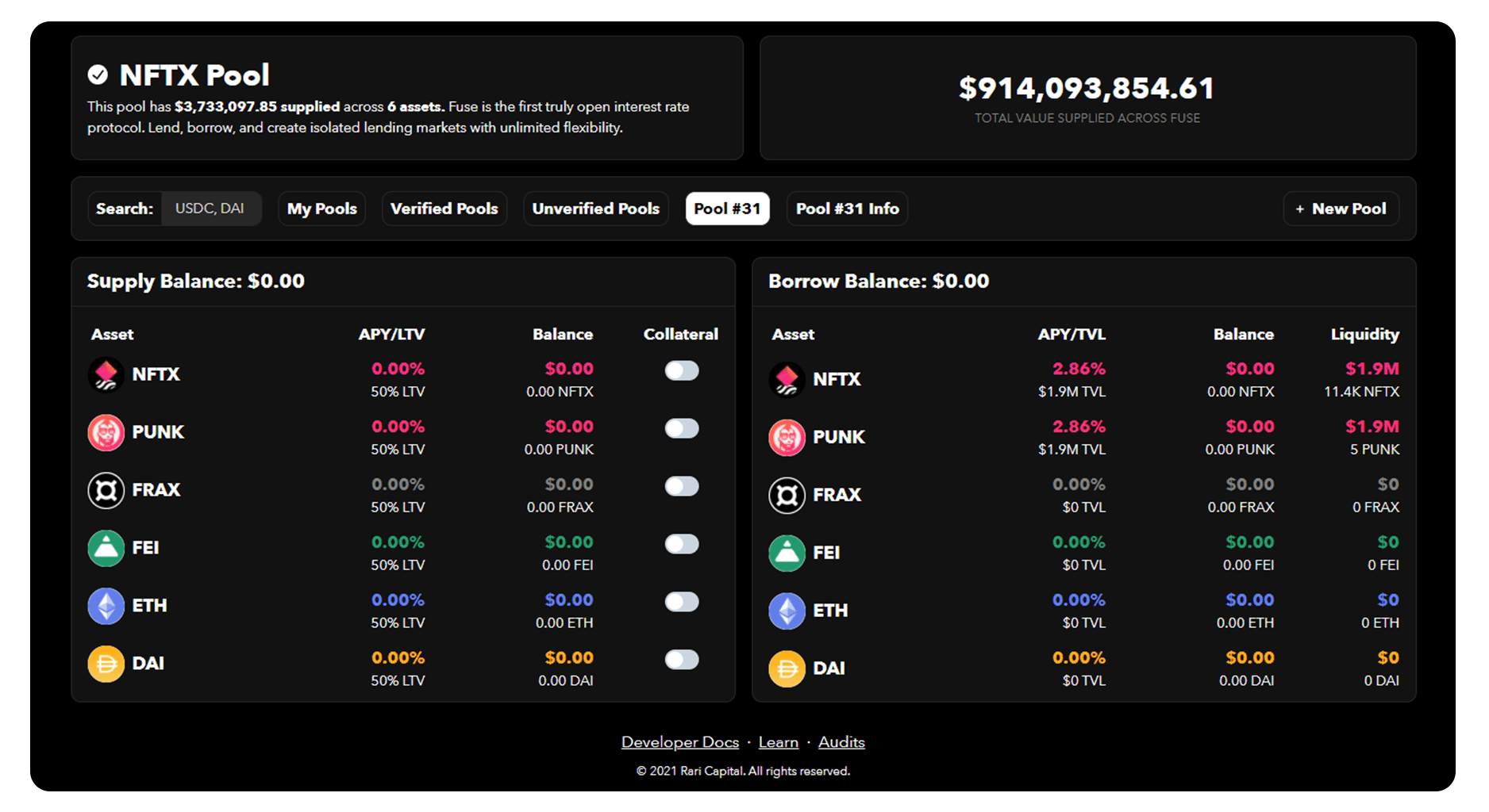This screenshot has height=812, width=1489.
Task: Click the FRAX icon in supply list
Action: tap(106, 491)
